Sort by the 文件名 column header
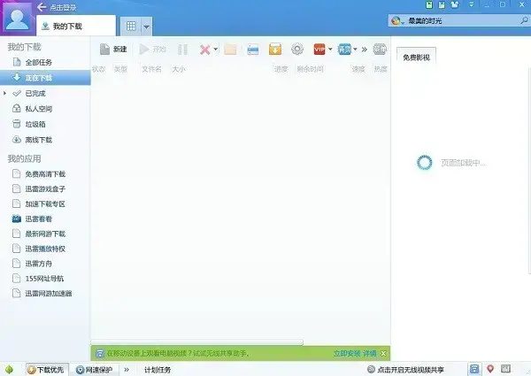This screenshot has height=376, width=531. tap(151, 69)
